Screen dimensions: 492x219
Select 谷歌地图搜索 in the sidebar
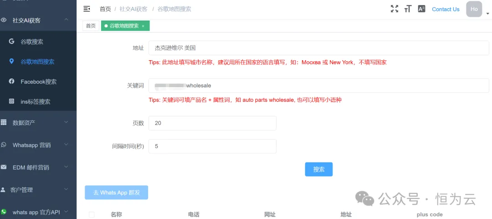click(37, 62)
